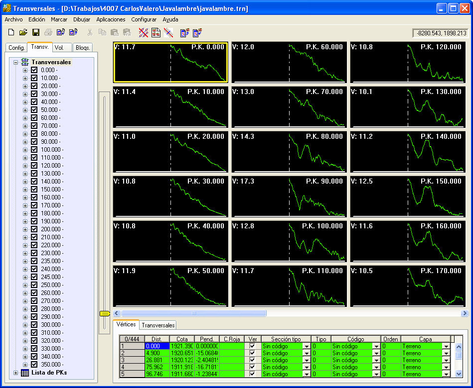The height and width of the screenshot is (388, 473).
Task: Select the P.K. 150.000 profile thumbnail
Action: point(408,196)
